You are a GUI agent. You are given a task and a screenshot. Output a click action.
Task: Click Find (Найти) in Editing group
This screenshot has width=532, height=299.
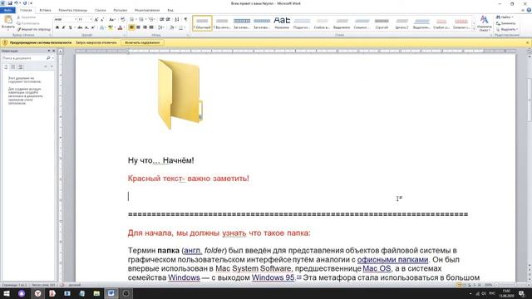coord(505,17)
